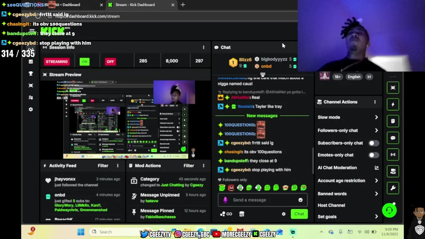Image resolution: width=425 pixels, height=239 pixels.
Task: Open Channel Actions three-dot menu
Action: coord(375,102)
